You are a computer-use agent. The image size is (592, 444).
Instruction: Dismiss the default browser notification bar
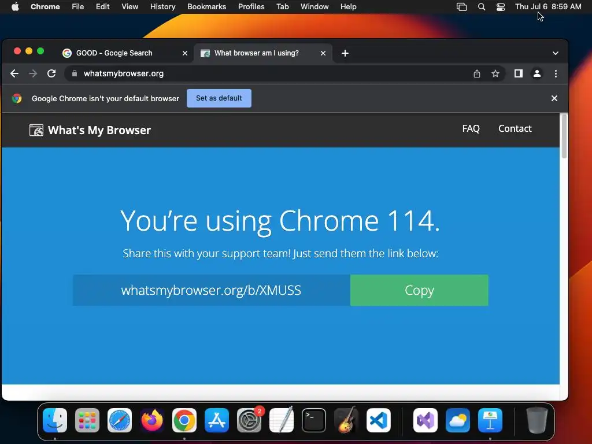554,98
